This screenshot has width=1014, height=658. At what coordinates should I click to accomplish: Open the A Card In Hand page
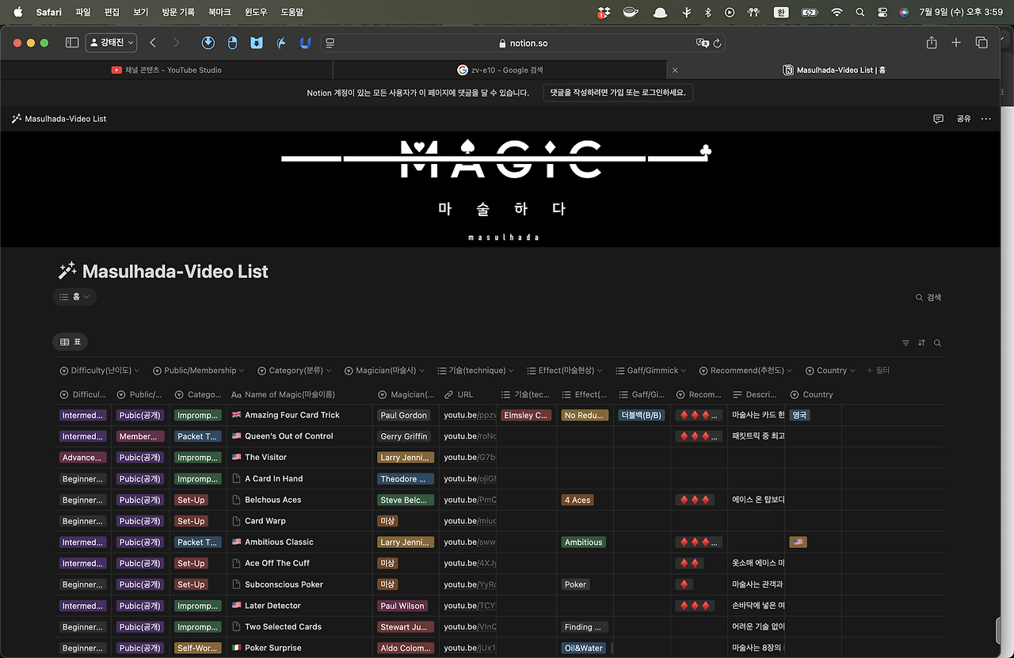pyautogui.click(x=273, y=478)
